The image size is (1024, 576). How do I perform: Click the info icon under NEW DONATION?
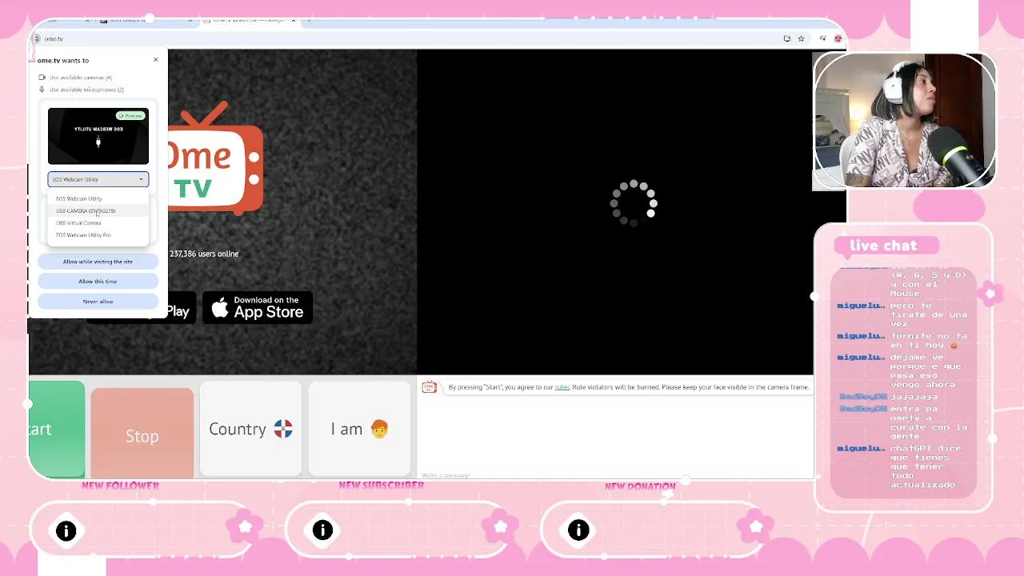pos(578,530)
